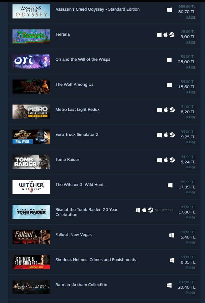The image size is (205, 303).
Task: Remove Ori and the Will of the Wisps
Action: click(191, 67)
